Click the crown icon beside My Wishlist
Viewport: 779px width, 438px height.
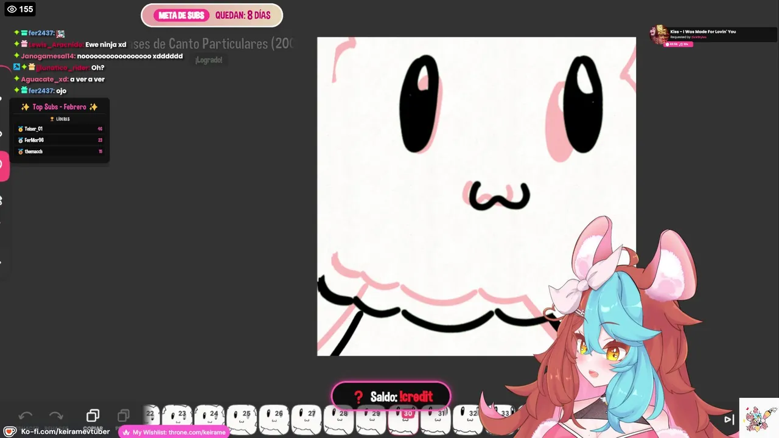coord(127,432)
